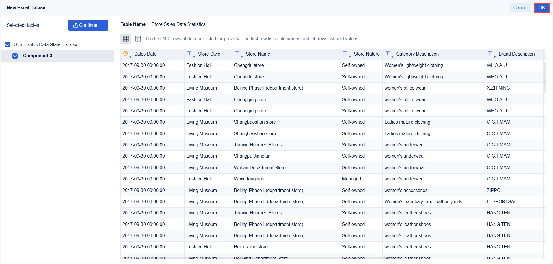This screenshot has width=553, height=264.
Task: Uncheck the Component 3 sheet checkbox
Action: pyautogui.click(x=15, y=56)
